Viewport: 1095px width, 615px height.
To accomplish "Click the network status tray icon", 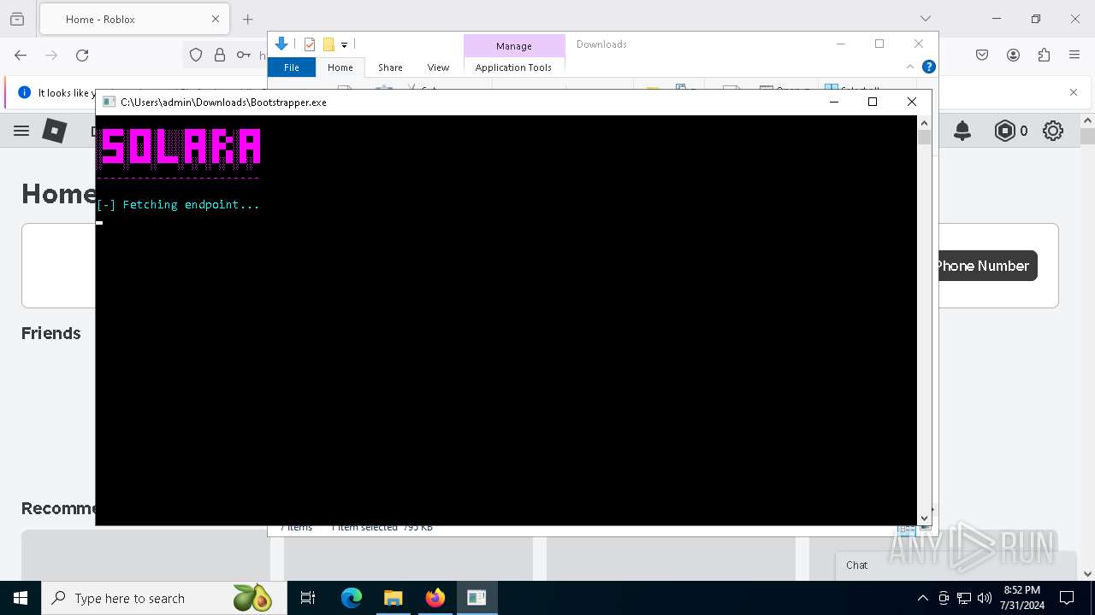I will point(964,598).
